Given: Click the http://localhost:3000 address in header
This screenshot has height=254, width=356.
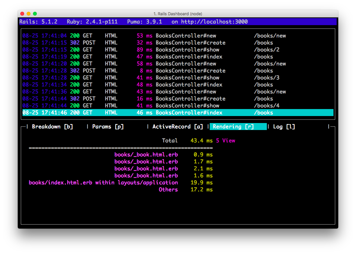Looking at the screenshot, I should [x=214, y=22].
